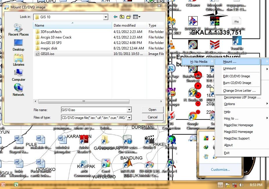Open cambria.ttc font file icon

tap(236, 24)
